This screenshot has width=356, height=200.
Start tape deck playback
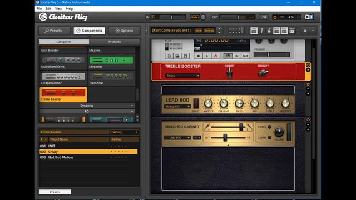pyautogui.click(x=207, y=56)
